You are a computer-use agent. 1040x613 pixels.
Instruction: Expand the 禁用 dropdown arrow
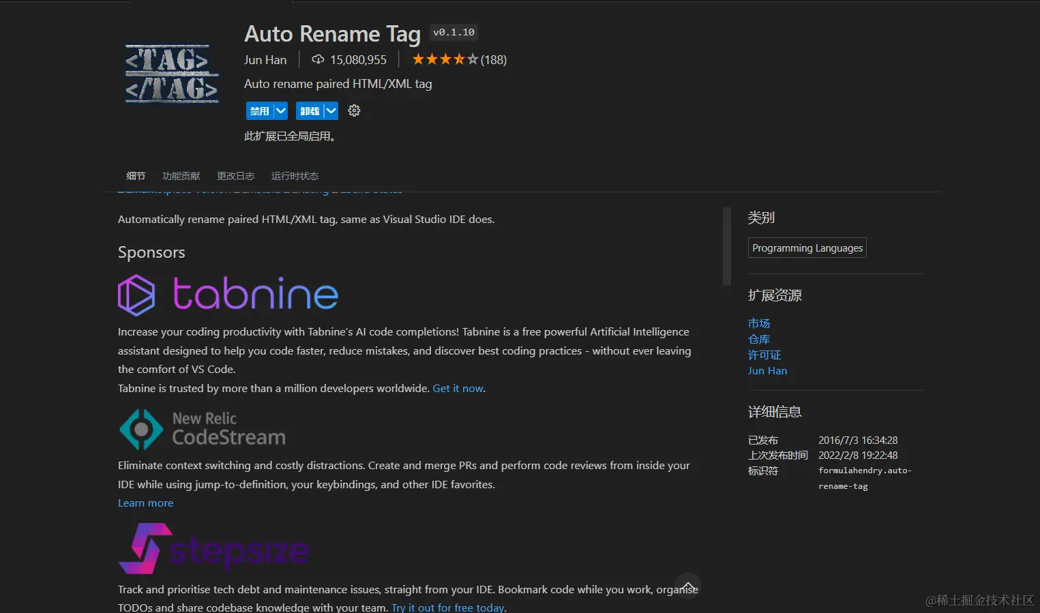pos(280,110)
